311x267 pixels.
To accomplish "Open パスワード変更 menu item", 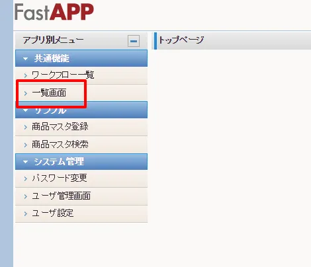I will coord(81,178).
